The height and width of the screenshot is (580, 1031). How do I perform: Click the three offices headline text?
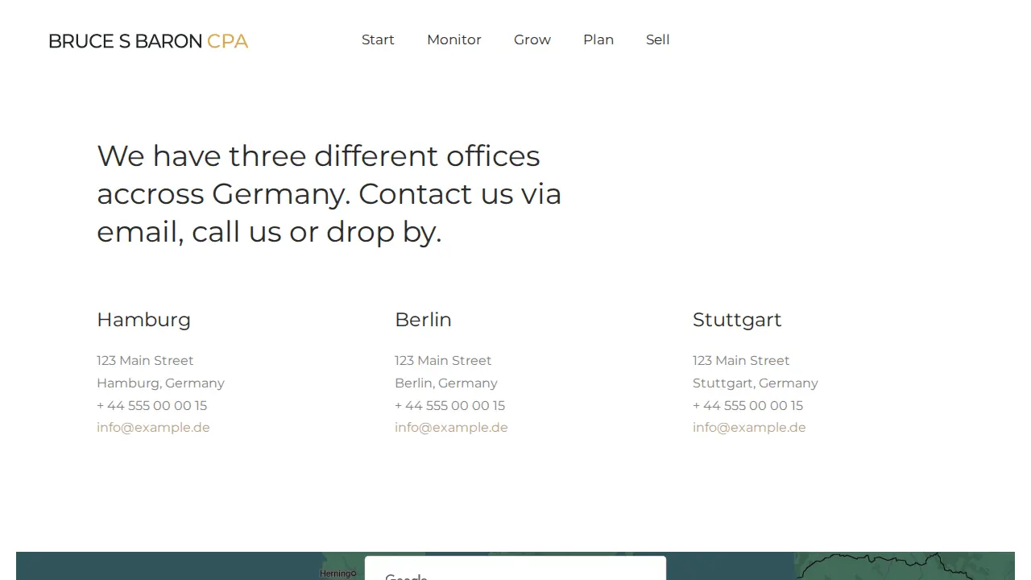click(329, 194)
